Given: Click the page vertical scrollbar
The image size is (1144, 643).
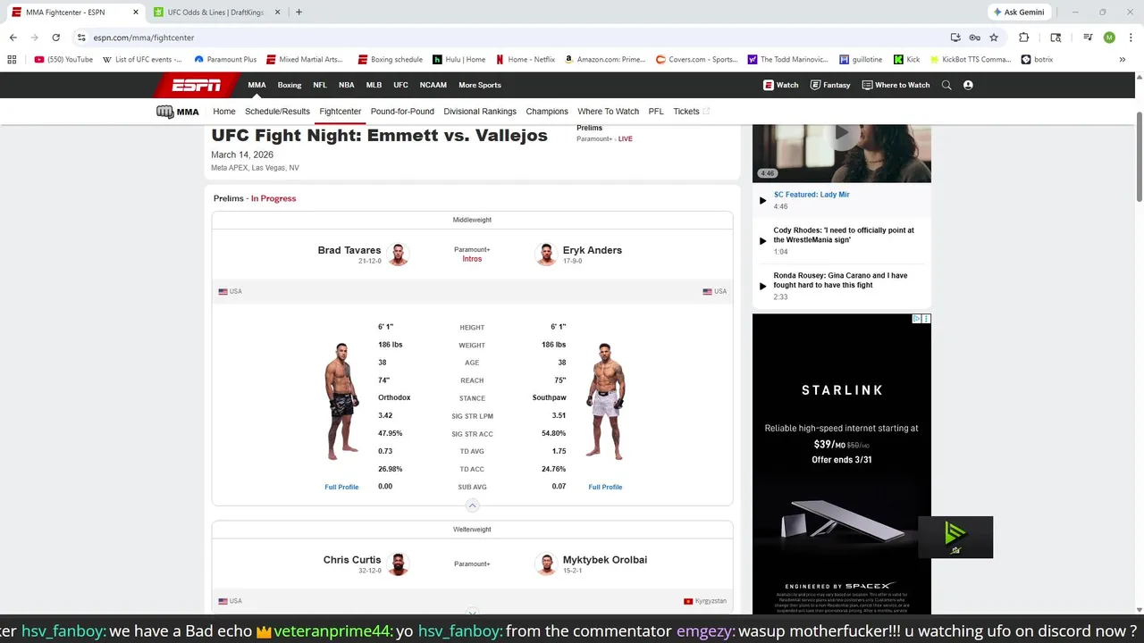Looking at the screenshot, I should (x=1139, y=159).
